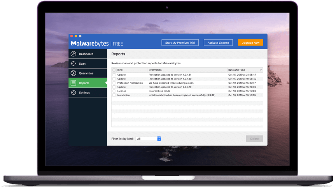Select "Protection updated to version 4.0.429" text
The image size is (336, 187).
[x=170, y=87]
